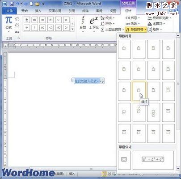Open Customize Quick Access Toolbar arrow
Viewport: 181px width, 179px height.
[43, 4]
